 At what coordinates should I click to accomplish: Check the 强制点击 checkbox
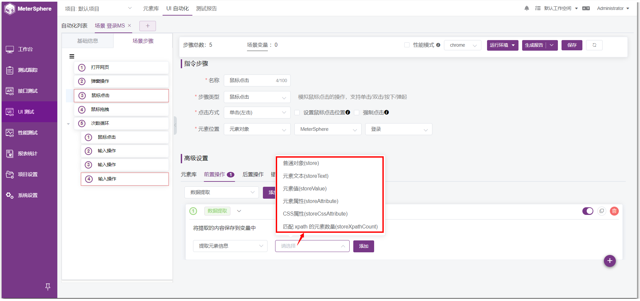pyautogui.click(x=357, y=113)
